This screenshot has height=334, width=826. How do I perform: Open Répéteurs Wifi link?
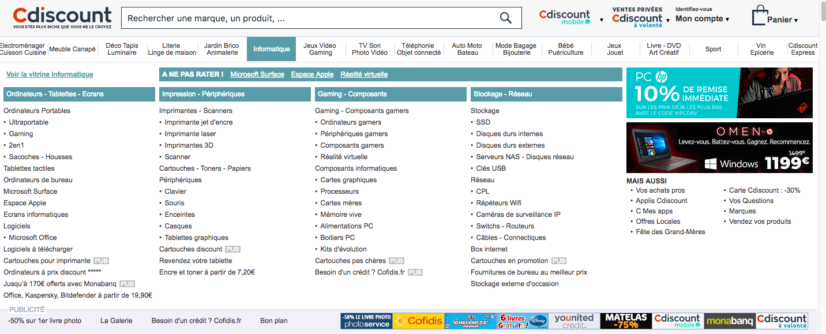click(x=499, y=203)
